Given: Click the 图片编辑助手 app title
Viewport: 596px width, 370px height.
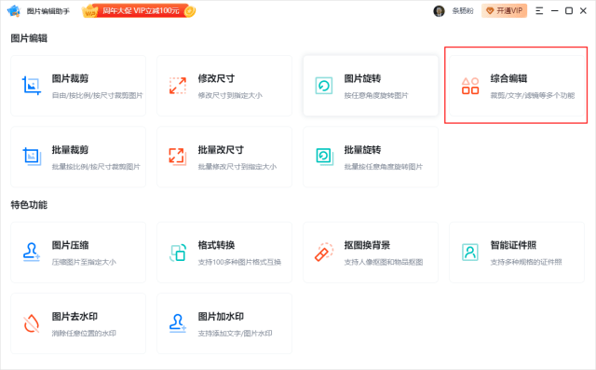Looking at the screenshot, I should pyautogui.click(x=47, y=11).
